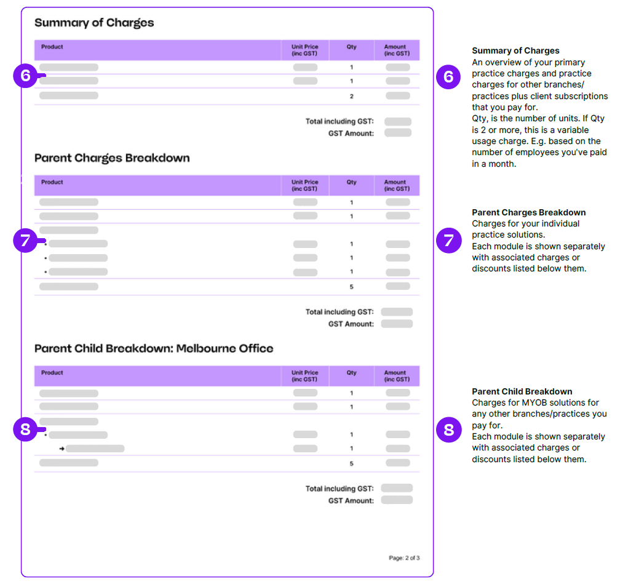Click Total including GST label under Melbourne Office table
The image size is (628, 584).
[x=340, y=489]
